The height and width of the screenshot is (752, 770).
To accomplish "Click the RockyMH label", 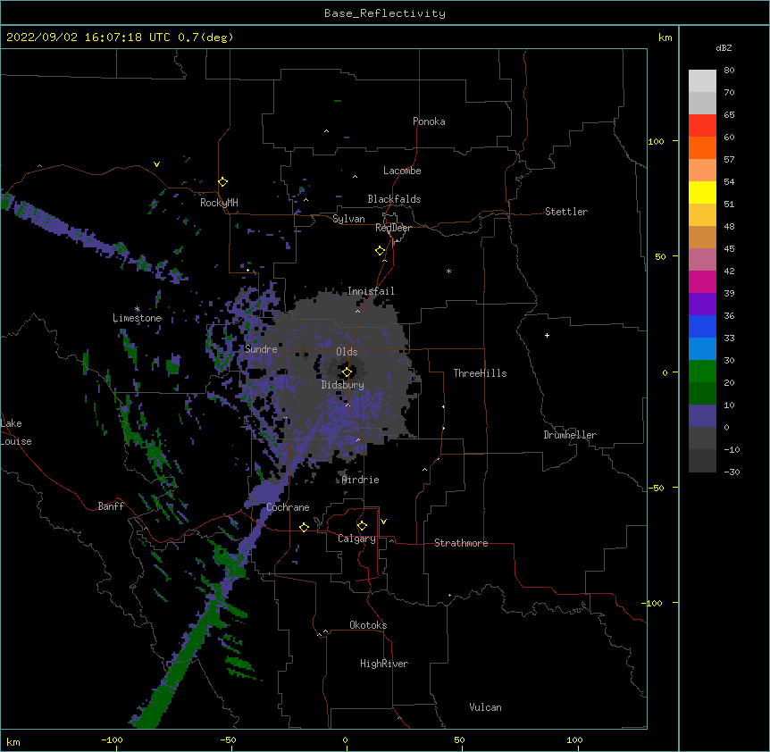I will coord(219,202).
